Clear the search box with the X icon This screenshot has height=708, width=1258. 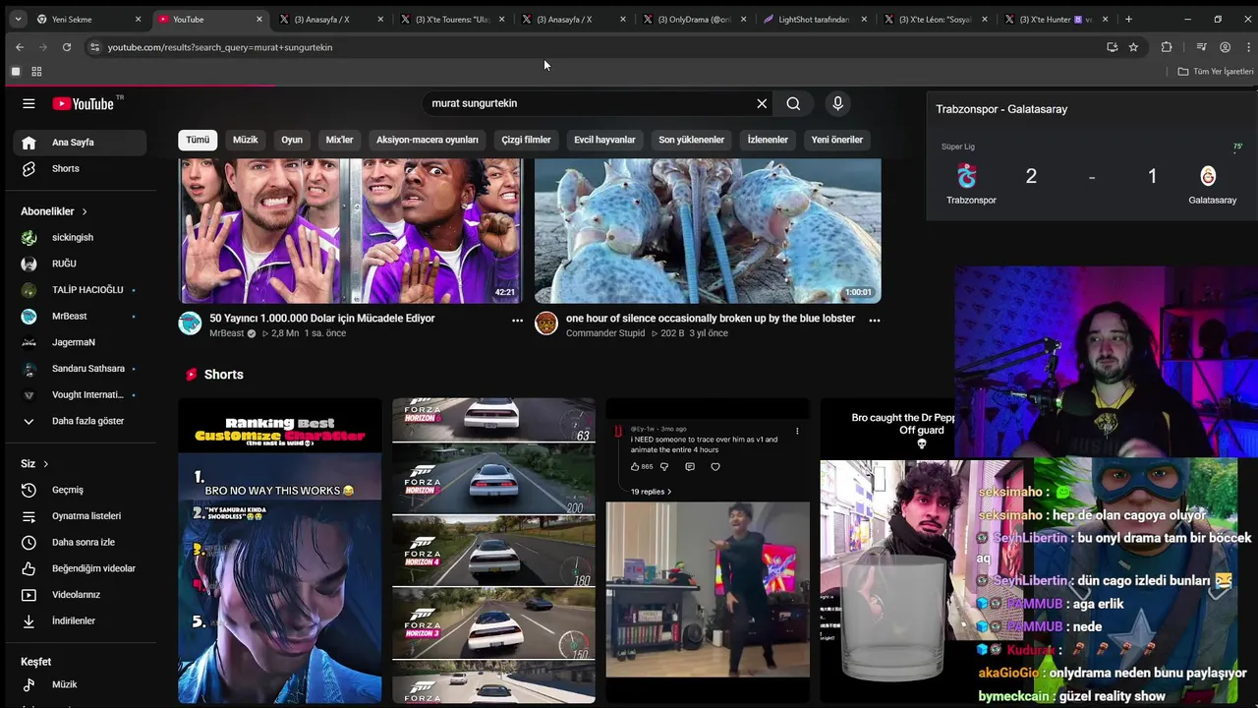point(762,103)
